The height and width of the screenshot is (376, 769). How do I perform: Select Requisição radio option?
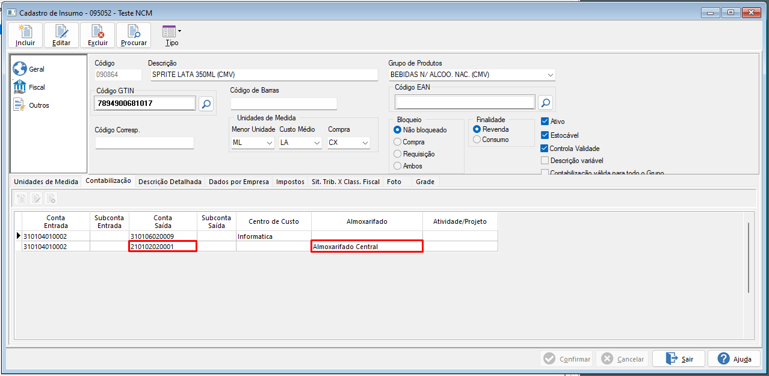414,154
